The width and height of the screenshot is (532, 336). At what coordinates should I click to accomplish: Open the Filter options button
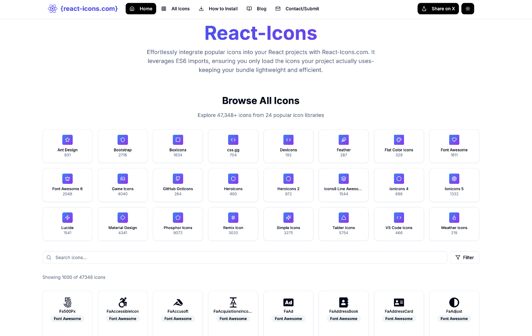[x=465, y=258]
